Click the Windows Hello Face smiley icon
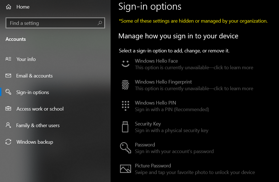The image size is (279, 182). tap(126, 64)
